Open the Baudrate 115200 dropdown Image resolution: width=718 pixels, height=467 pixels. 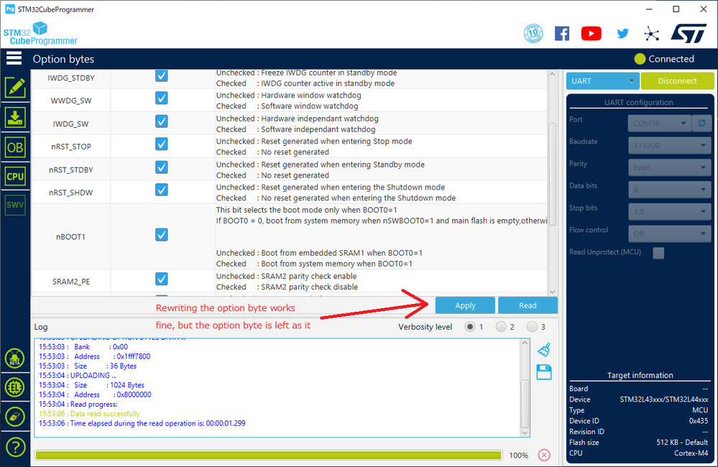point(669,146)
